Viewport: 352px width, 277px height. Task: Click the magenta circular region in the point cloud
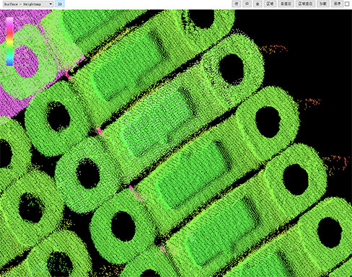pyautogui.click(x=26, y=61)
